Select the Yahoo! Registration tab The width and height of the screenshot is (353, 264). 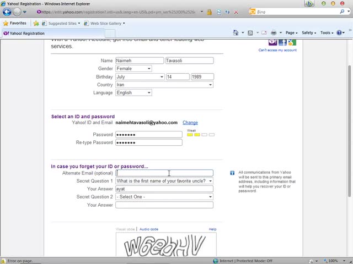[x=53, y=34]
